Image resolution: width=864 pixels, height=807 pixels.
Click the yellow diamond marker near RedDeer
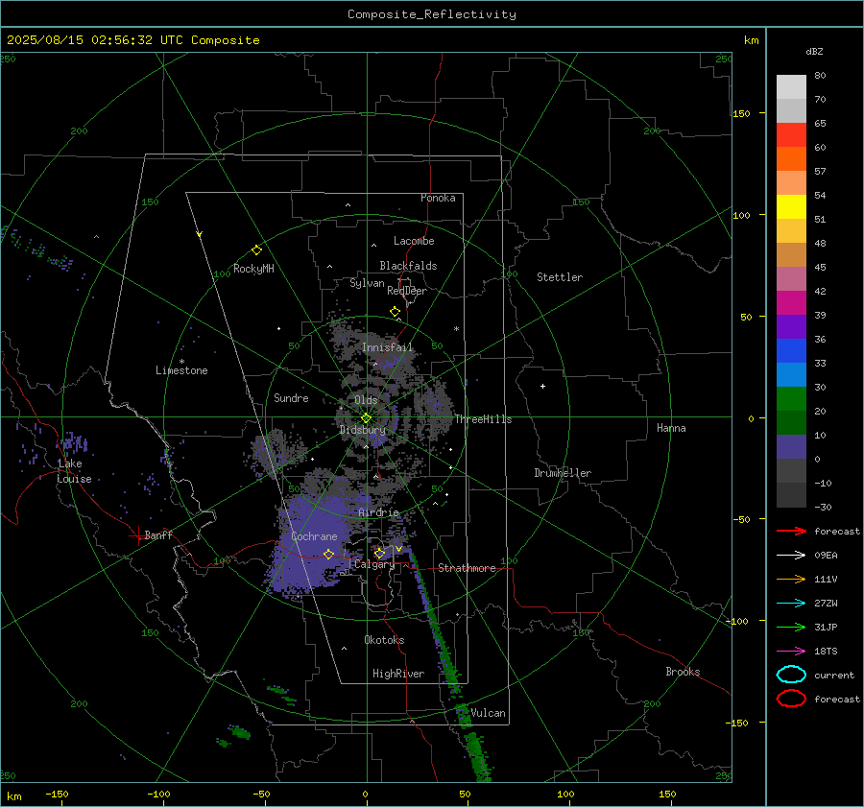[395, 312]
